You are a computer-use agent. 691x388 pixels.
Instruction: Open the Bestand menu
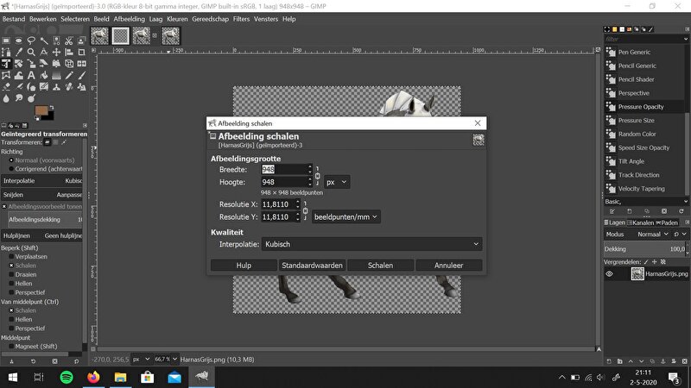click(14, 19)
